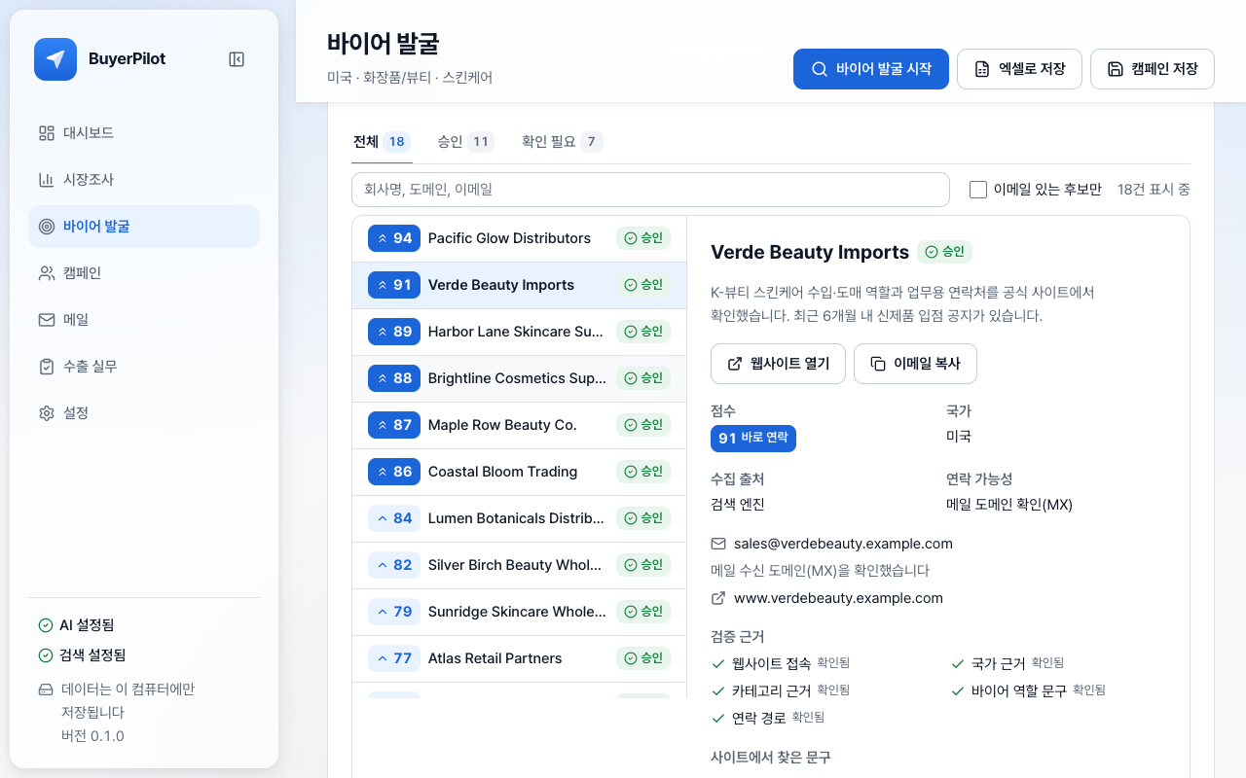Select Coastal Bloom Trading row
This screenshot has height=778, width=1246.
(x=520, y=472)
